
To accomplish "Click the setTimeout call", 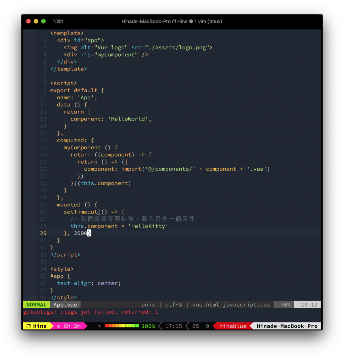I will click(x=81, y=212).
